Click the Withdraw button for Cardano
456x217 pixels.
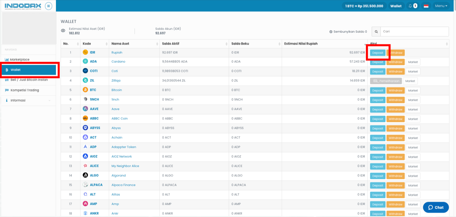pos(395,62)
